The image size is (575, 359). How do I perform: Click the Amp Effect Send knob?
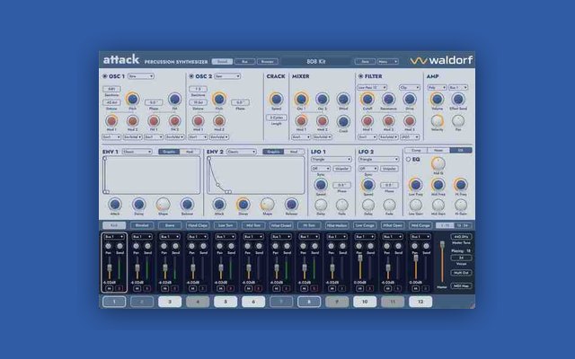coord(458,99)
